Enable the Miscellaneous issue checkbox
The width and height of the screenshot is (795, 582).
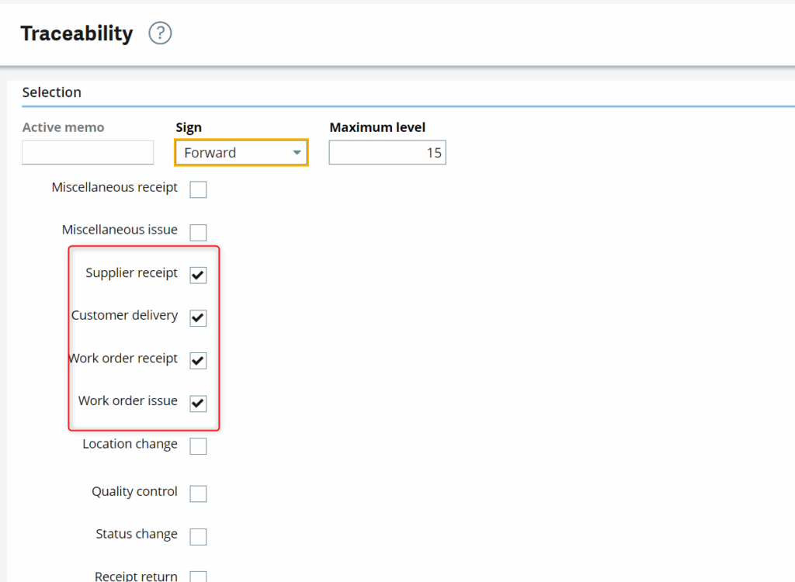click(198, 231)
